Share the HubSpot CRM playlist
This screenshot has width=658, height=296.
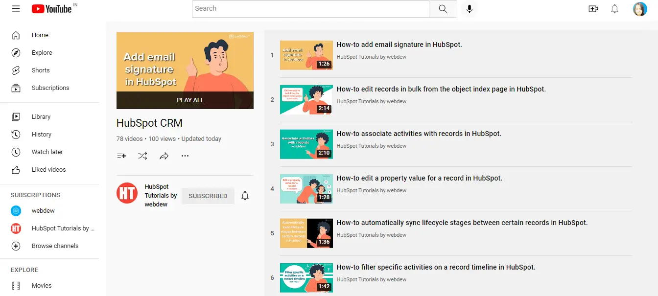(164, 156)
